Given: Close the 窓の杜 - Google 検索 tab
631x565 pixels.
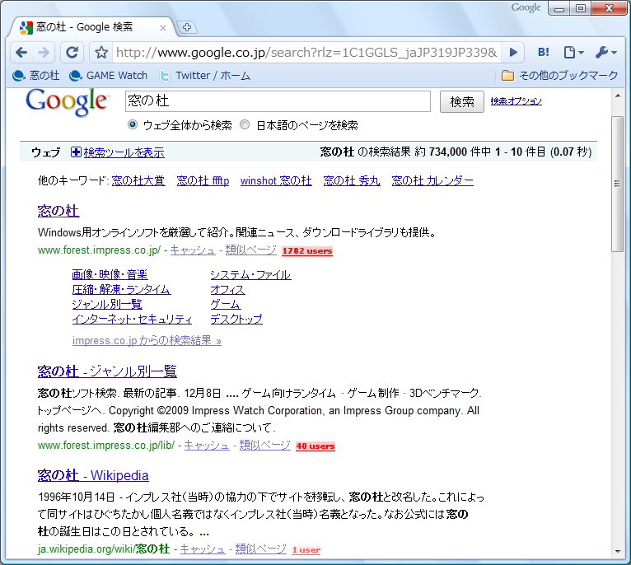Looking at the screenshot, I should coord(162,28).
